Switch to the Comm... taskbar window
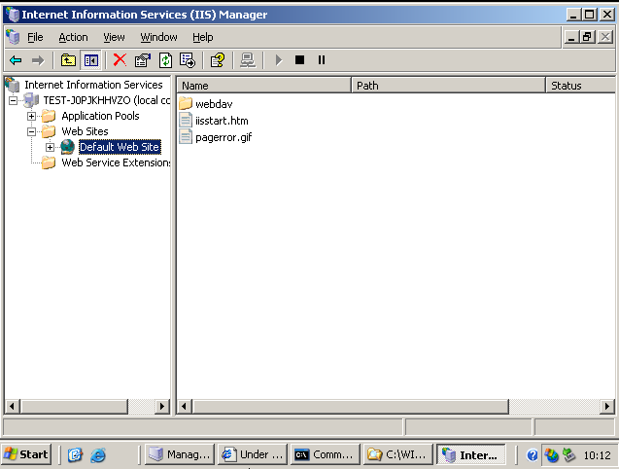This screenshot has height=469, width=619. click(x=325, y=454)
